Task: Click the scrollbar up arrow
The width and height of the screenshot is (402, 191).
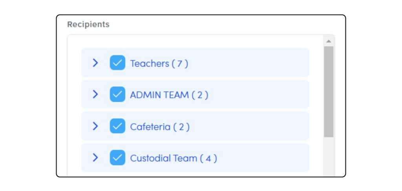Action: [329, 41]
